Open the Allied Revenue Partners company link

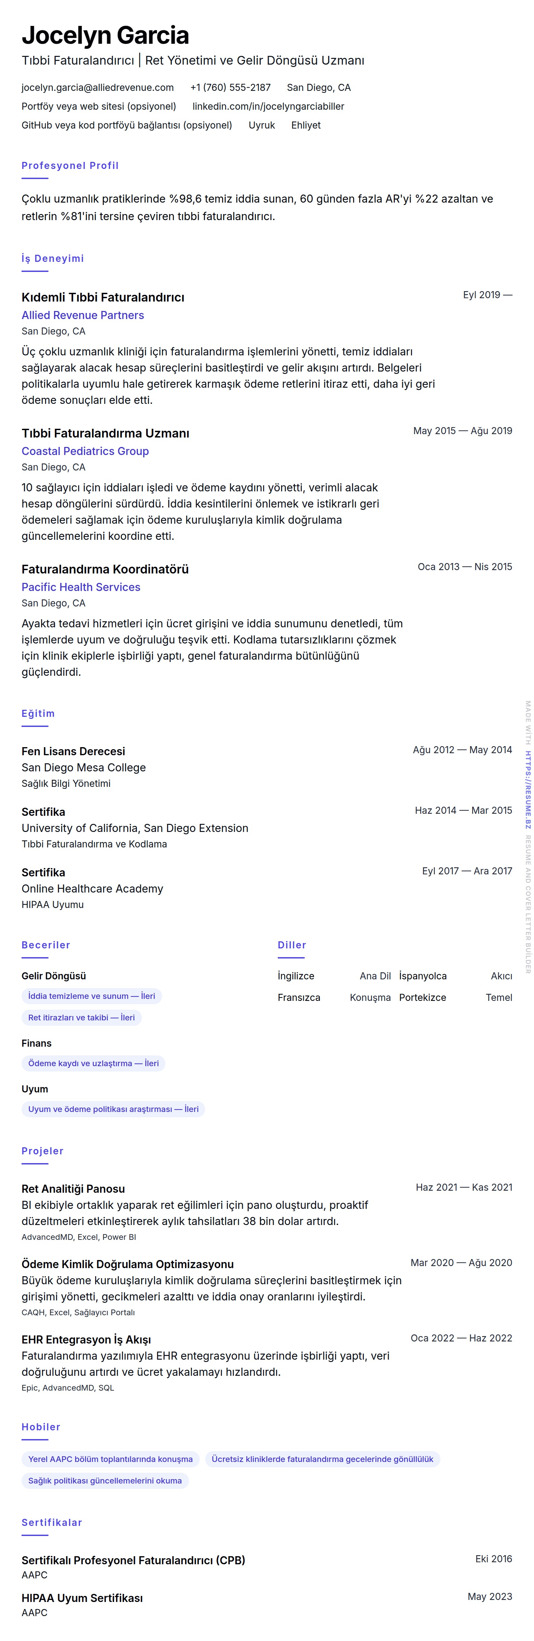point(83,315)
